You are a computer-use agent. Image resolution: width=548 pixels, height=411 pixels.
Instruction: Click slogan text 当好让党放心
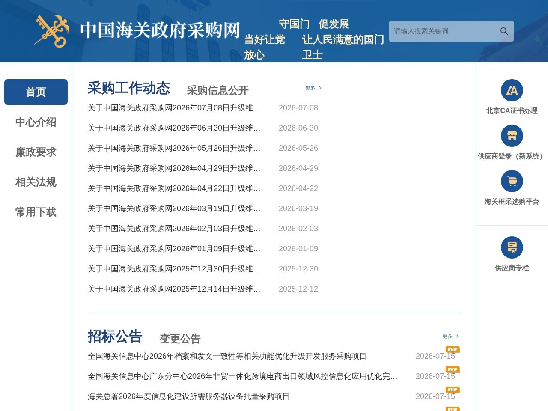[265, 47]
